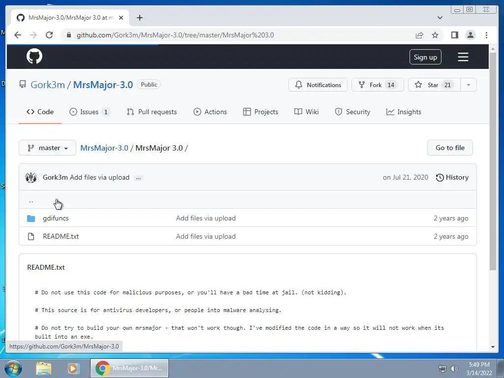Open the Pull requests tab
The image size is (504, 378).
[x=152, y=112]
